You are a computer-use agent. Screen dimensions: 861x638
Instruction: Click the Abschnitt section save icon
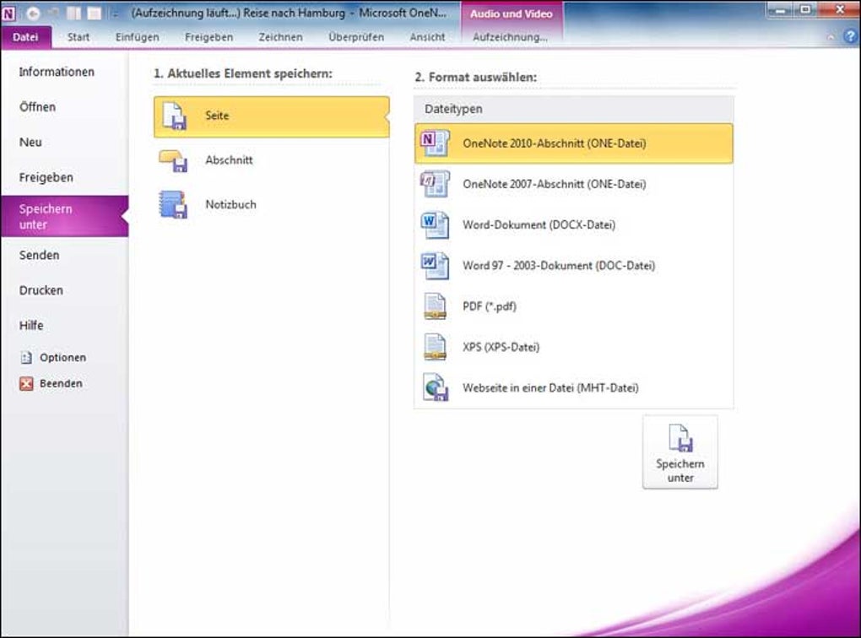tap(174, 160)
